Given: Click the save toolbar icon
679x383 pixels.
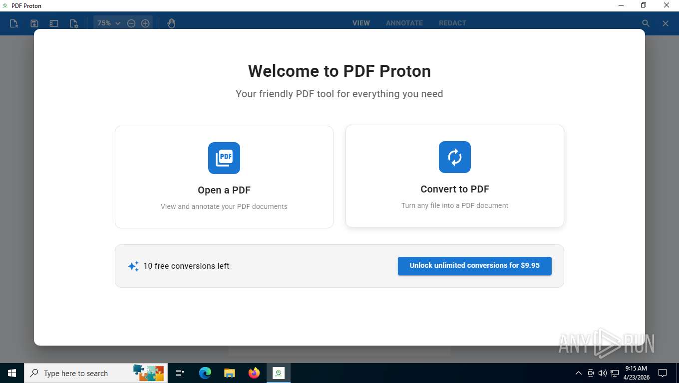Looking at the screenshot, I should pos(34,23).
